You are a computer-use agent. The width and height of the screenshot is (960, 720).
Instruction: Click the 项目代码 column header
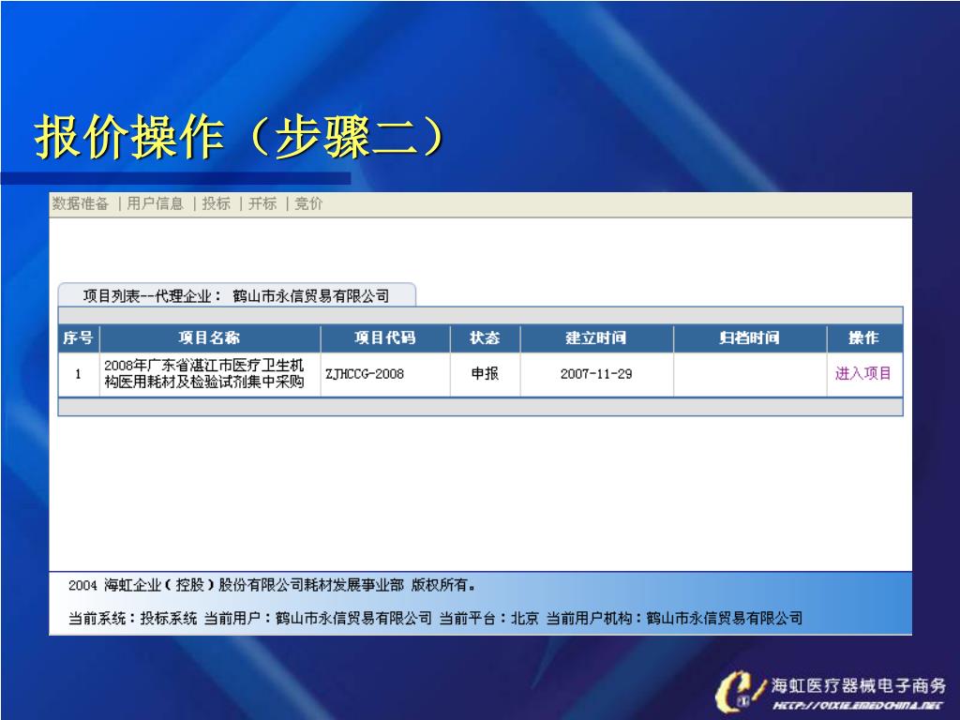click(x=385, y=337)
